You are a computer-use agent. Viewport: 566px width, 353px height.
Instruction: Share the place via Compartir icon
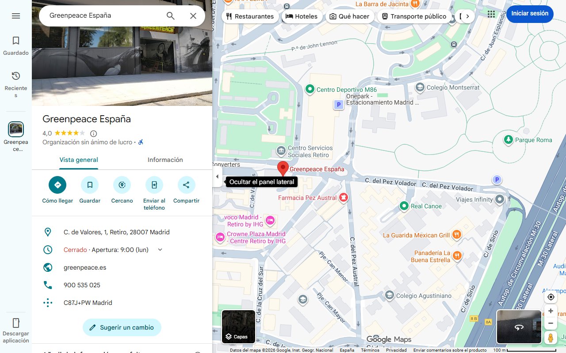click(x=186, y=185)
